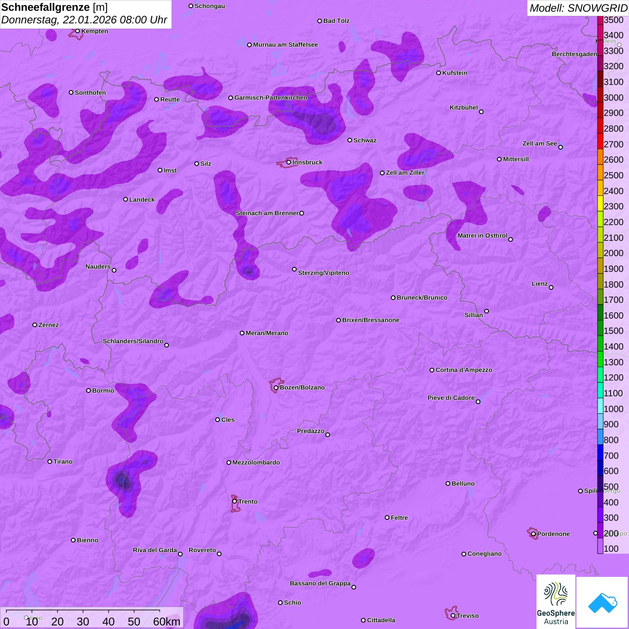This screenshot has width=629, height=629.
Task: Click the Conegliano city label
Action: coord(484,554)
